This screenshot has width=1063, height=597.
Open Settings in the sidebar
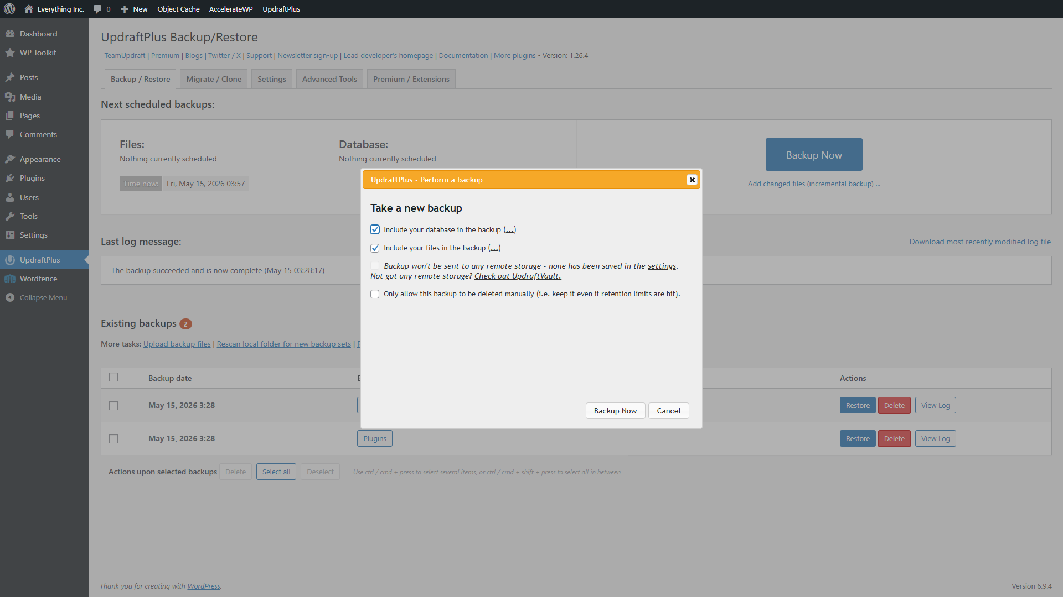coord(44,235)
